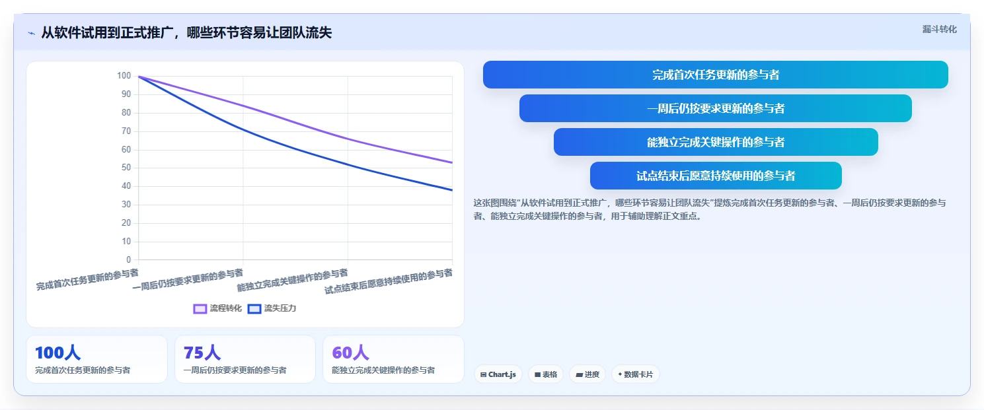Click x-axis label 完成首次任务更新的参与者
Screen dimensions: 984x410
[87, 280]
